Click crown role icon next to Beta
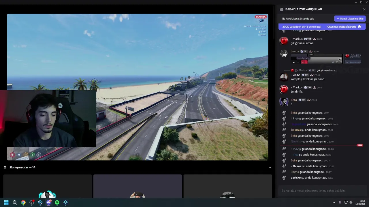369x207 pixels. point(309,100)
